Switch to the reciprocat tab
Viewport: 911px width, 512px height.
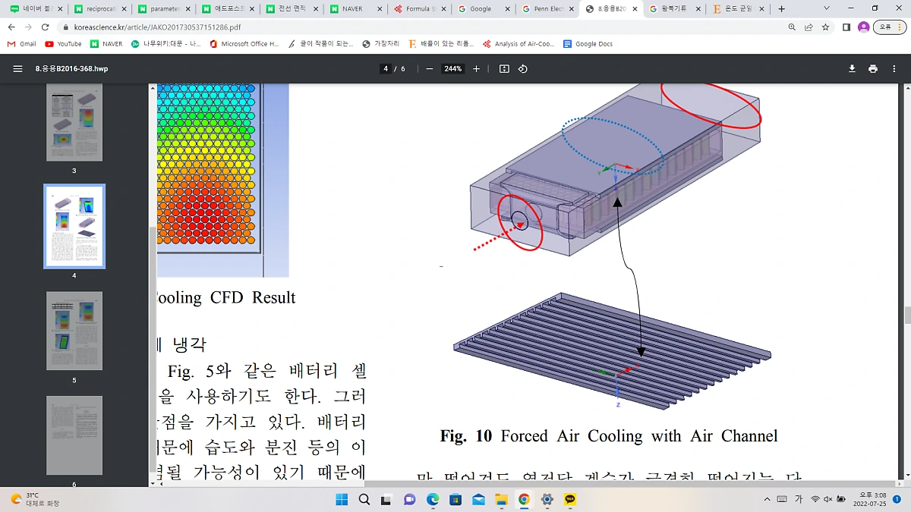[x=99, y=9]
